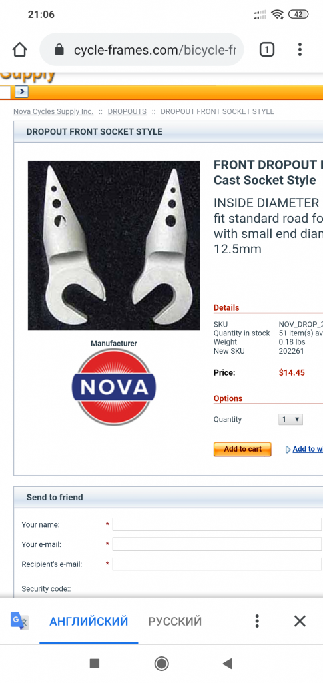The height and width of the screenshot is (683, 323).
Task: Open Nova Cycles Supply Inc. breadcrumb link
Action: [53, 111]
